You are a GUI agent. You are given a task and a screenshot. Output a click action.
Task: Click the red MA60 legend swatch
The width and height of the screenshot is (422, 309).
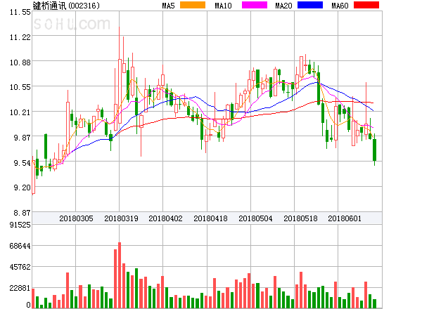pyautogui.click(x=366, y=5)
